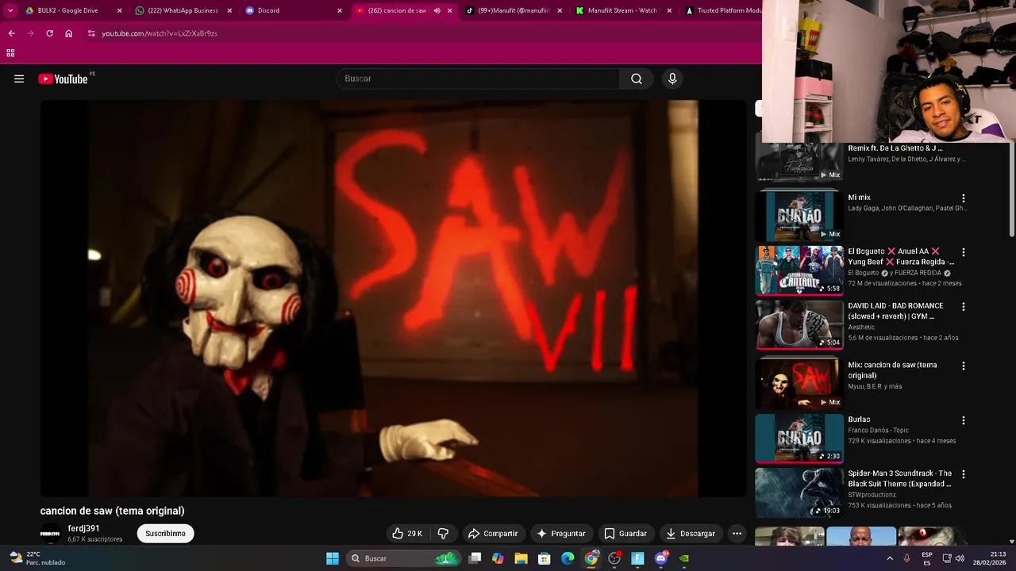Mute the cancion de saw tab
Screen dimensions: 1016x571
coord(437,10)
